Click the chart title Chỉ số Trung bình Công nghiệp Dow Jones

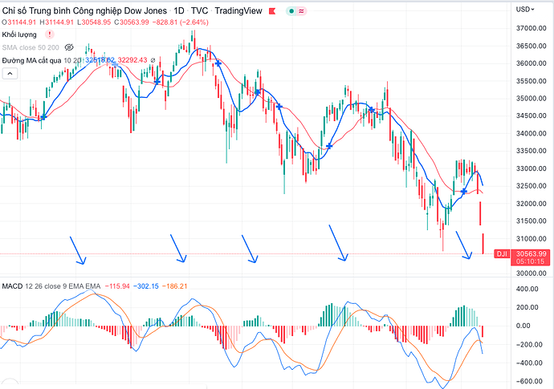coord(84,11)
